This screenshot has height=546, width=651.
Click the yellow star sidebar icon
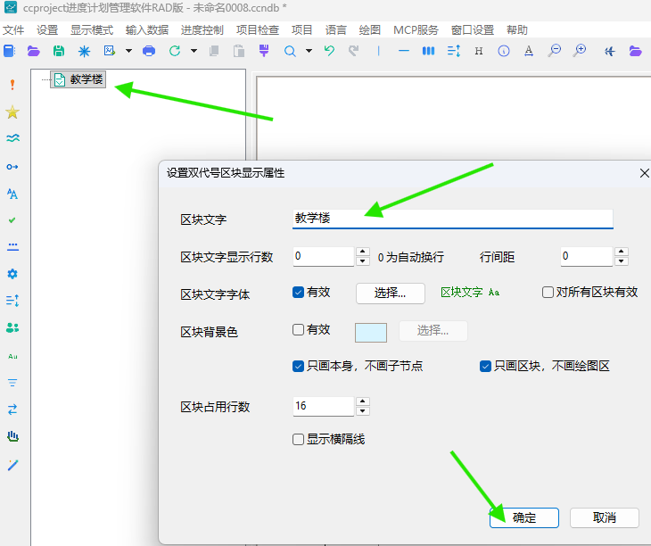coord(12,112)
